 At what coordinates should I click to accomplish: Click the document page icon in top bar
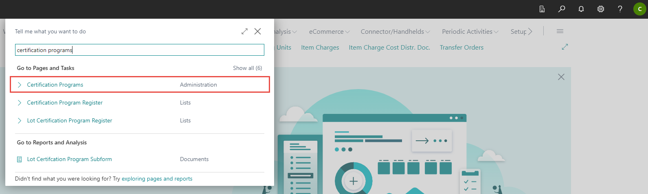click(542, 9)
